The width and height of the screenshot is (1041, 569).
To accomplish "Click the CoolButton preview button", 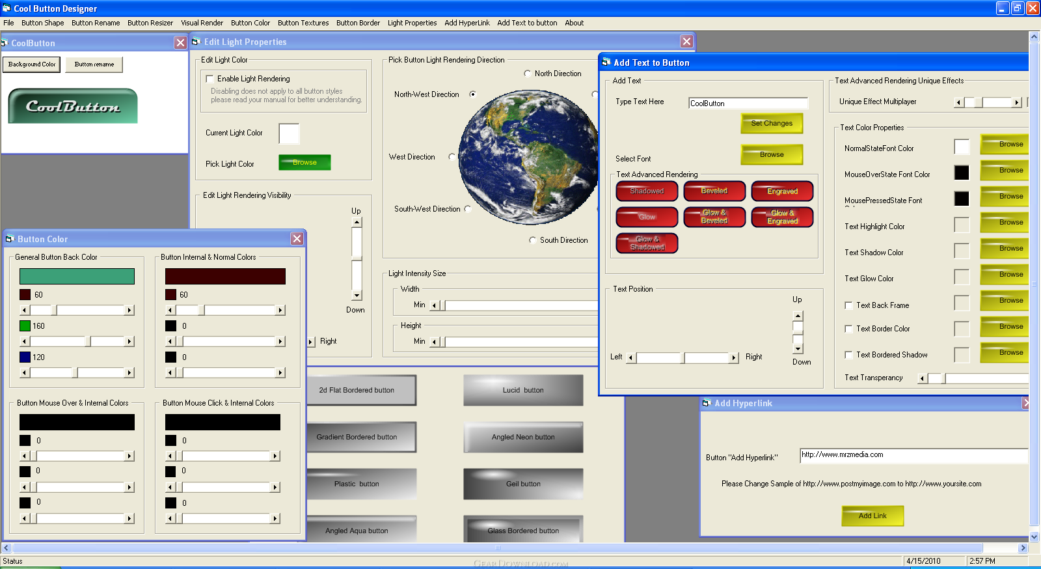I will 73,106.
